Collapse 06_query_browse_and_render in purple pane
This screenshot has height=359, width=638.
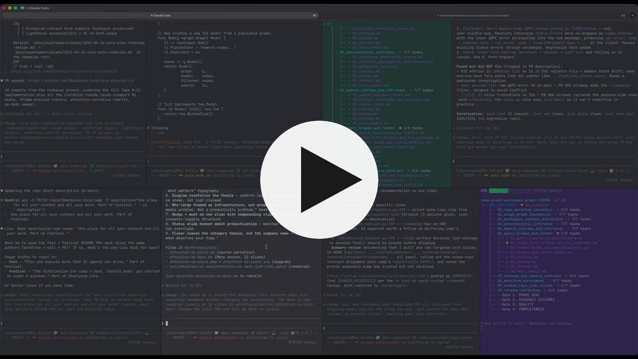525,233
